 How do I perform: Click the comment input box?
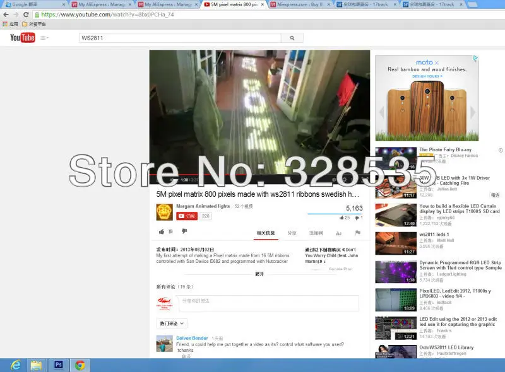(x=269, y=303)
